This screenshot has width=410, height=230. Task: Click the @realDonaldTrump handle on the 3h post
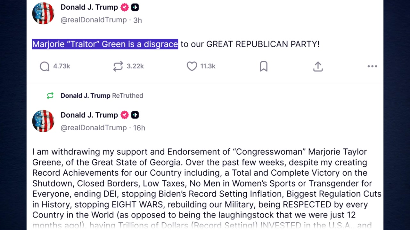point(94,20)
